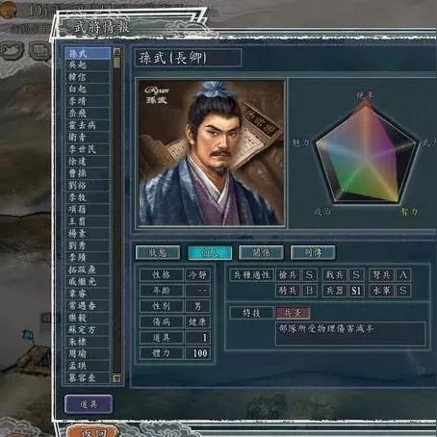Select 孟珙 in the officer list
Screen dimensions: 437x437
pyautogui.click(x=88, y=366)
